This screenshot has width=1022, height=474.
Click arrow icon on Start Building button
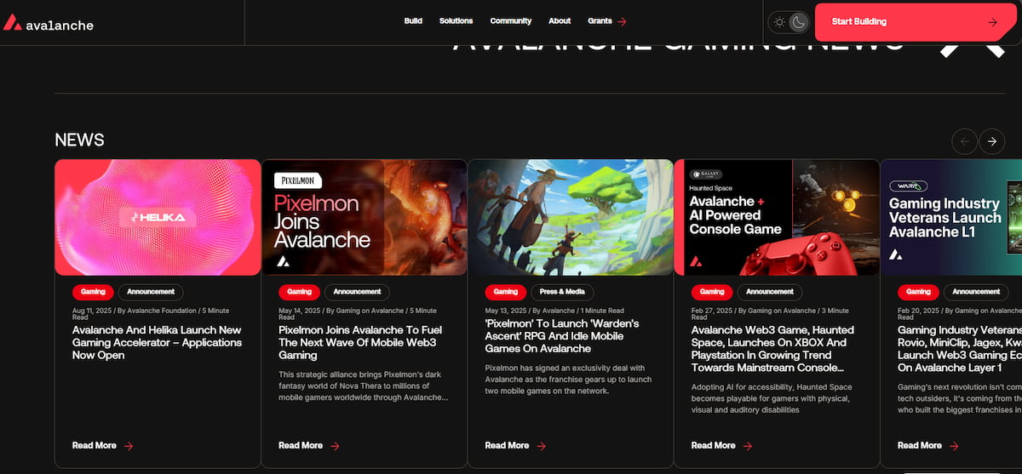coord(992,22)
